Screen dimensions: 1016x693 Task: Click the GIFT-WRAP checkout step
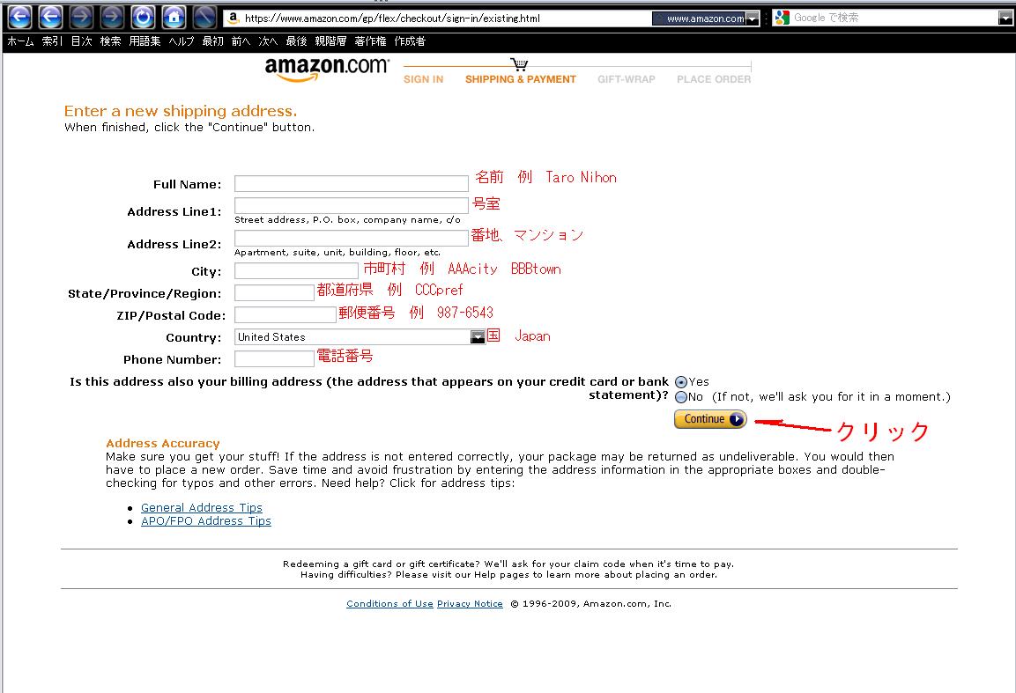pyautogui.click(x=626, y=79)
